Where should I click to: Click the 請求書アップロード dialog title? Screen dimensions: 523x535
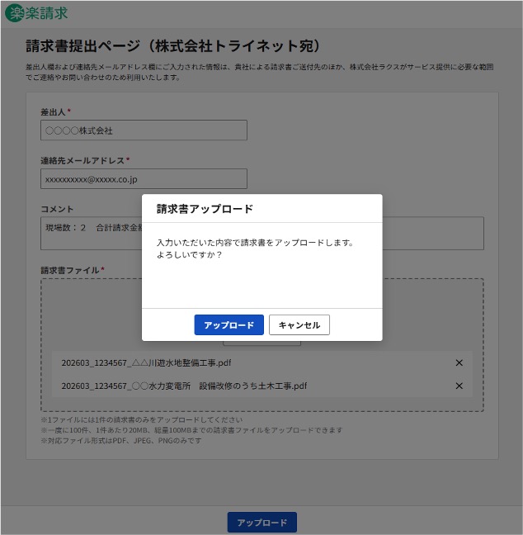[205, 209]
